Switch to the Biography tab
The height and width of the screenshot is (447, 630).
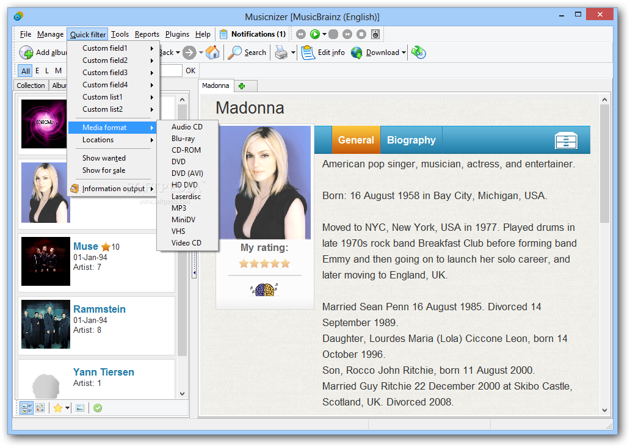[411, 140]
